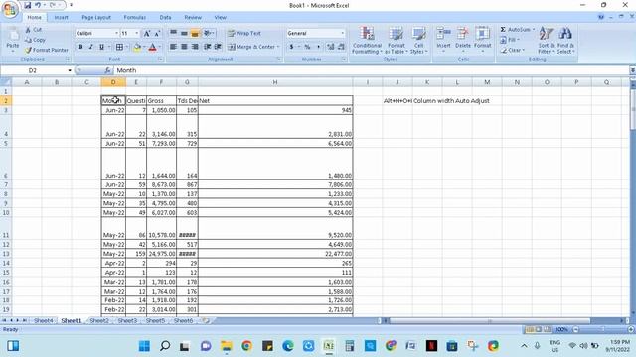Open Sort & Filter menu

546,40
